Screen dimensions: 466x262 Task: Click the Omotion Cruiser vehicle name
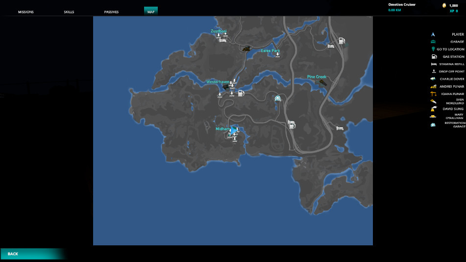point(402,4)
